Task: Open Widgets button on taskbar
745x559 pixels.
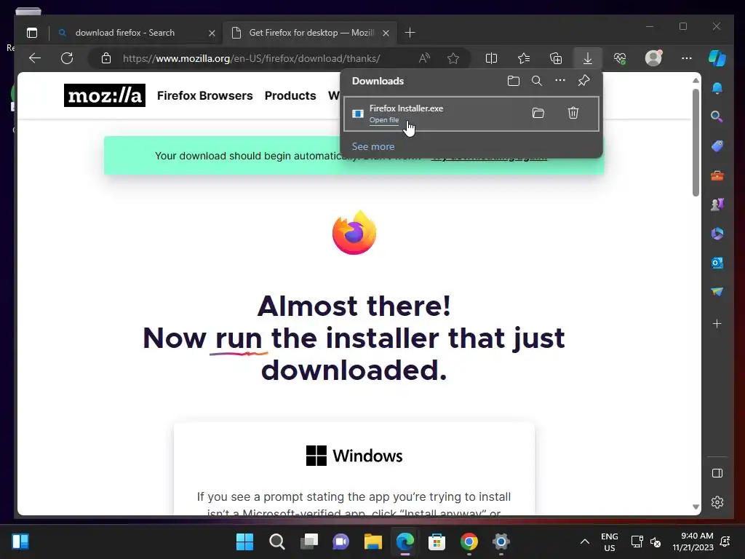Action: (x=20, y=542)
